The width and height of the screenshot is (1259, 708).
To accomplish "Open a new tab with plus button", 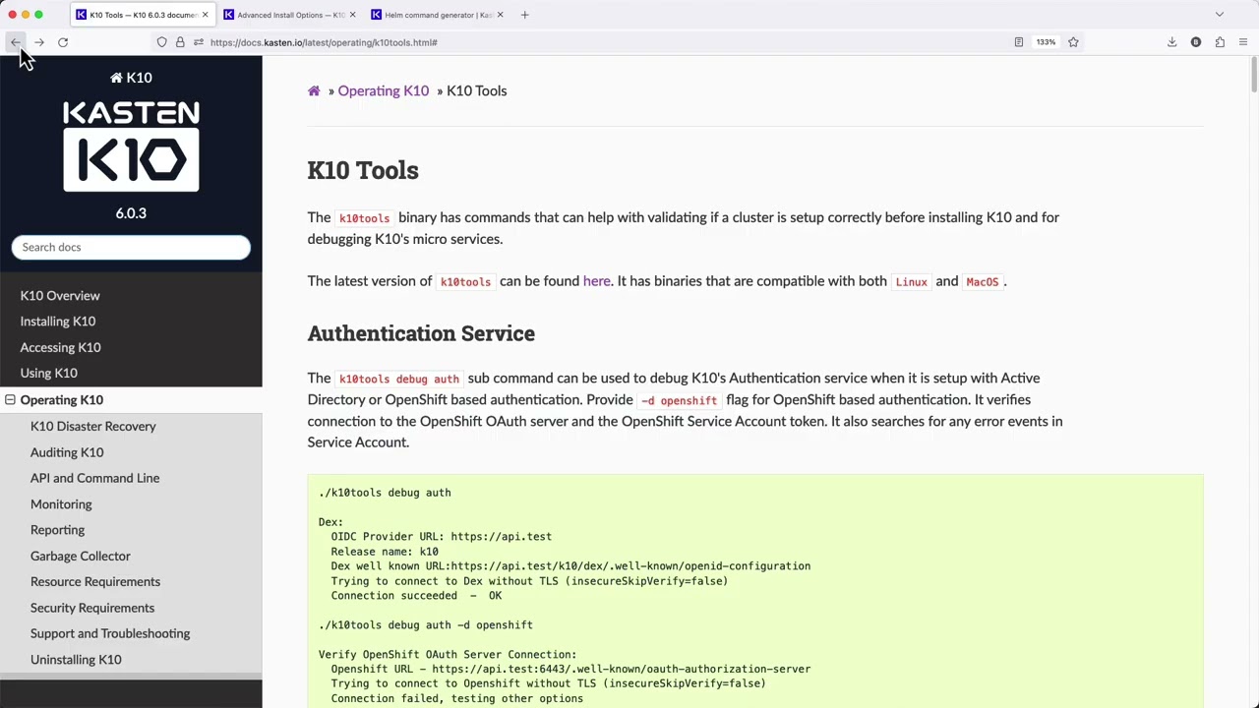I will click(x=524, y=15).
